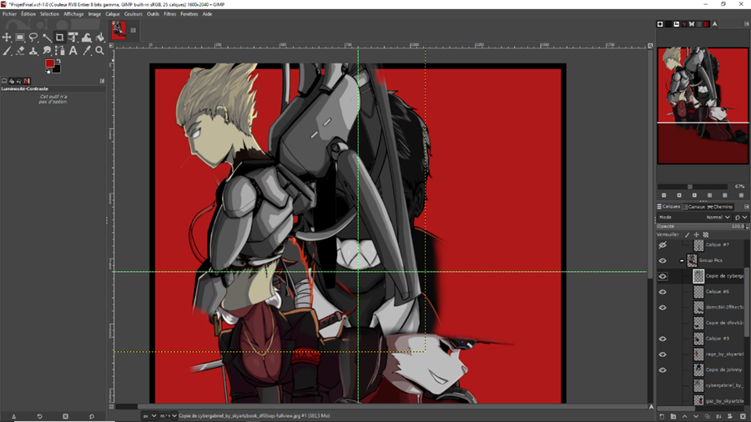Show hidden layer Calque #7
This screenshot has height=422, width=751.
(x=663, y=245)
